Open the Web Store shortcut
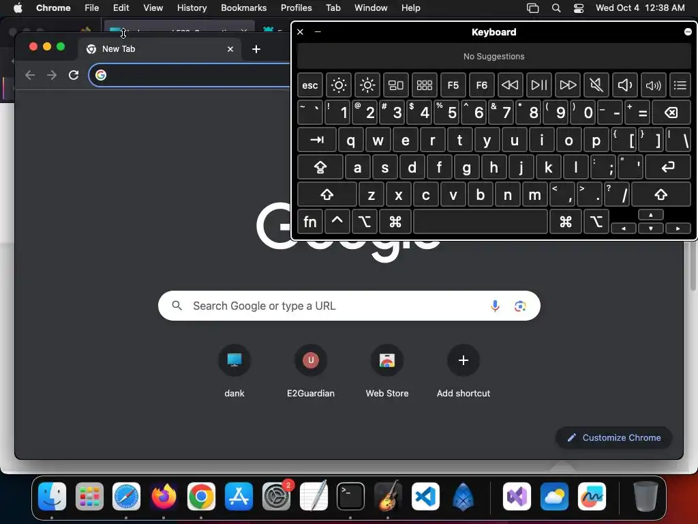The height and width of the screenshot is (524, 698). 387,370
